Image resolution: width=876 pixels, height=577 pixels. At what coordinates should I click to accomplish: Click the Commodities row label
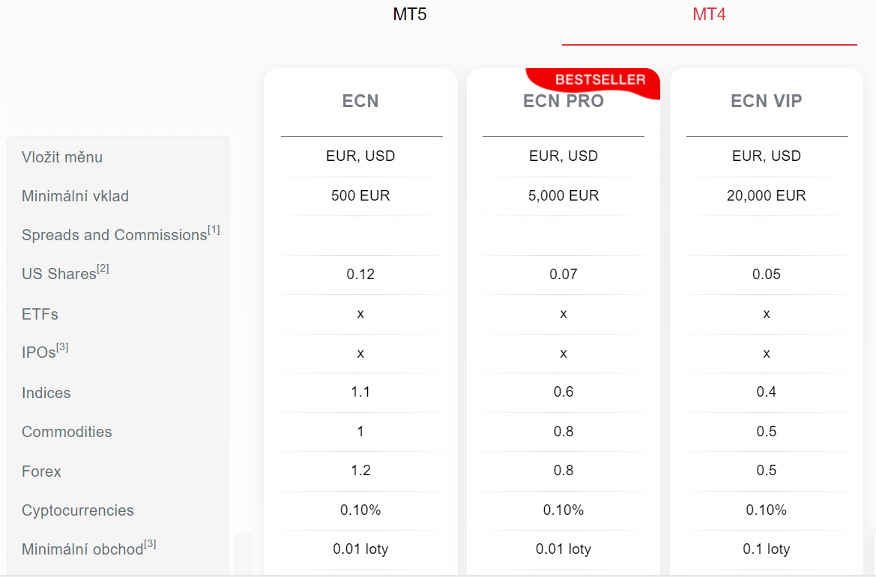67,432
